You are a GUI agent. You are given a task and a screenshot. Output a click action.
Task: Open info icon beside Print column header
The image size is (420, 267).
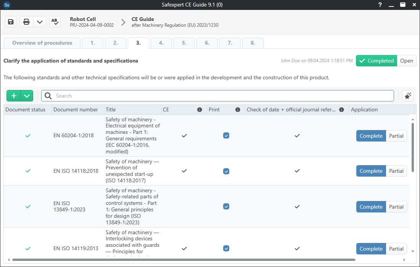(x=238, y=109)
